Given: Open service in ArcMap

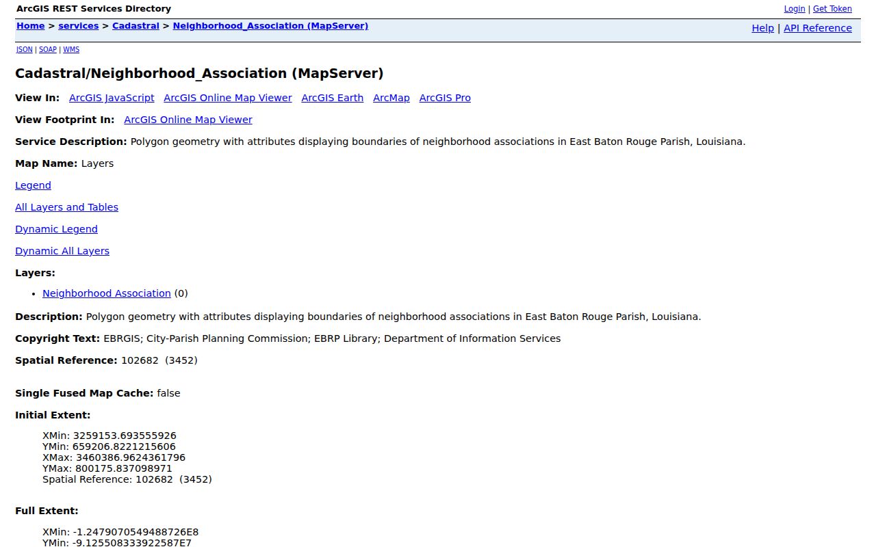Looking at the screenshot, I should (x=391, y=98).
